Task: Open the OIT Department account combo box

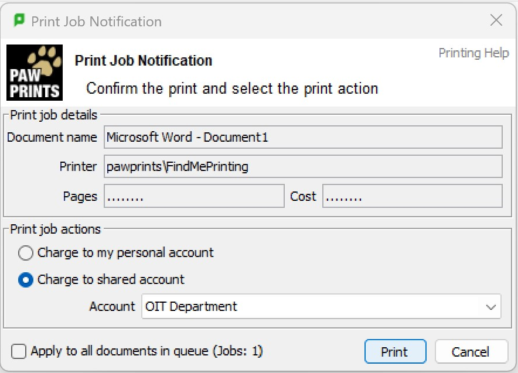Action: point(321,307)
